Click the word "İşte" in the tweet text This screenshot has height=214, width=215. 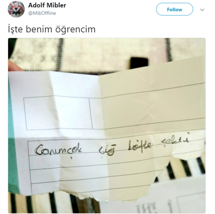[x=15, y=29]
